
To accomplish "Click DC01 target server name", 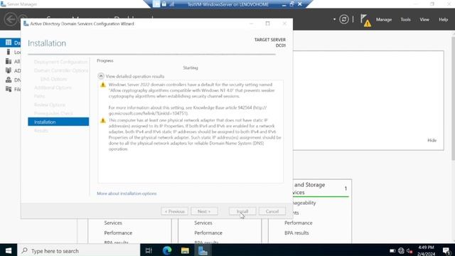I will tap(281, 46).
